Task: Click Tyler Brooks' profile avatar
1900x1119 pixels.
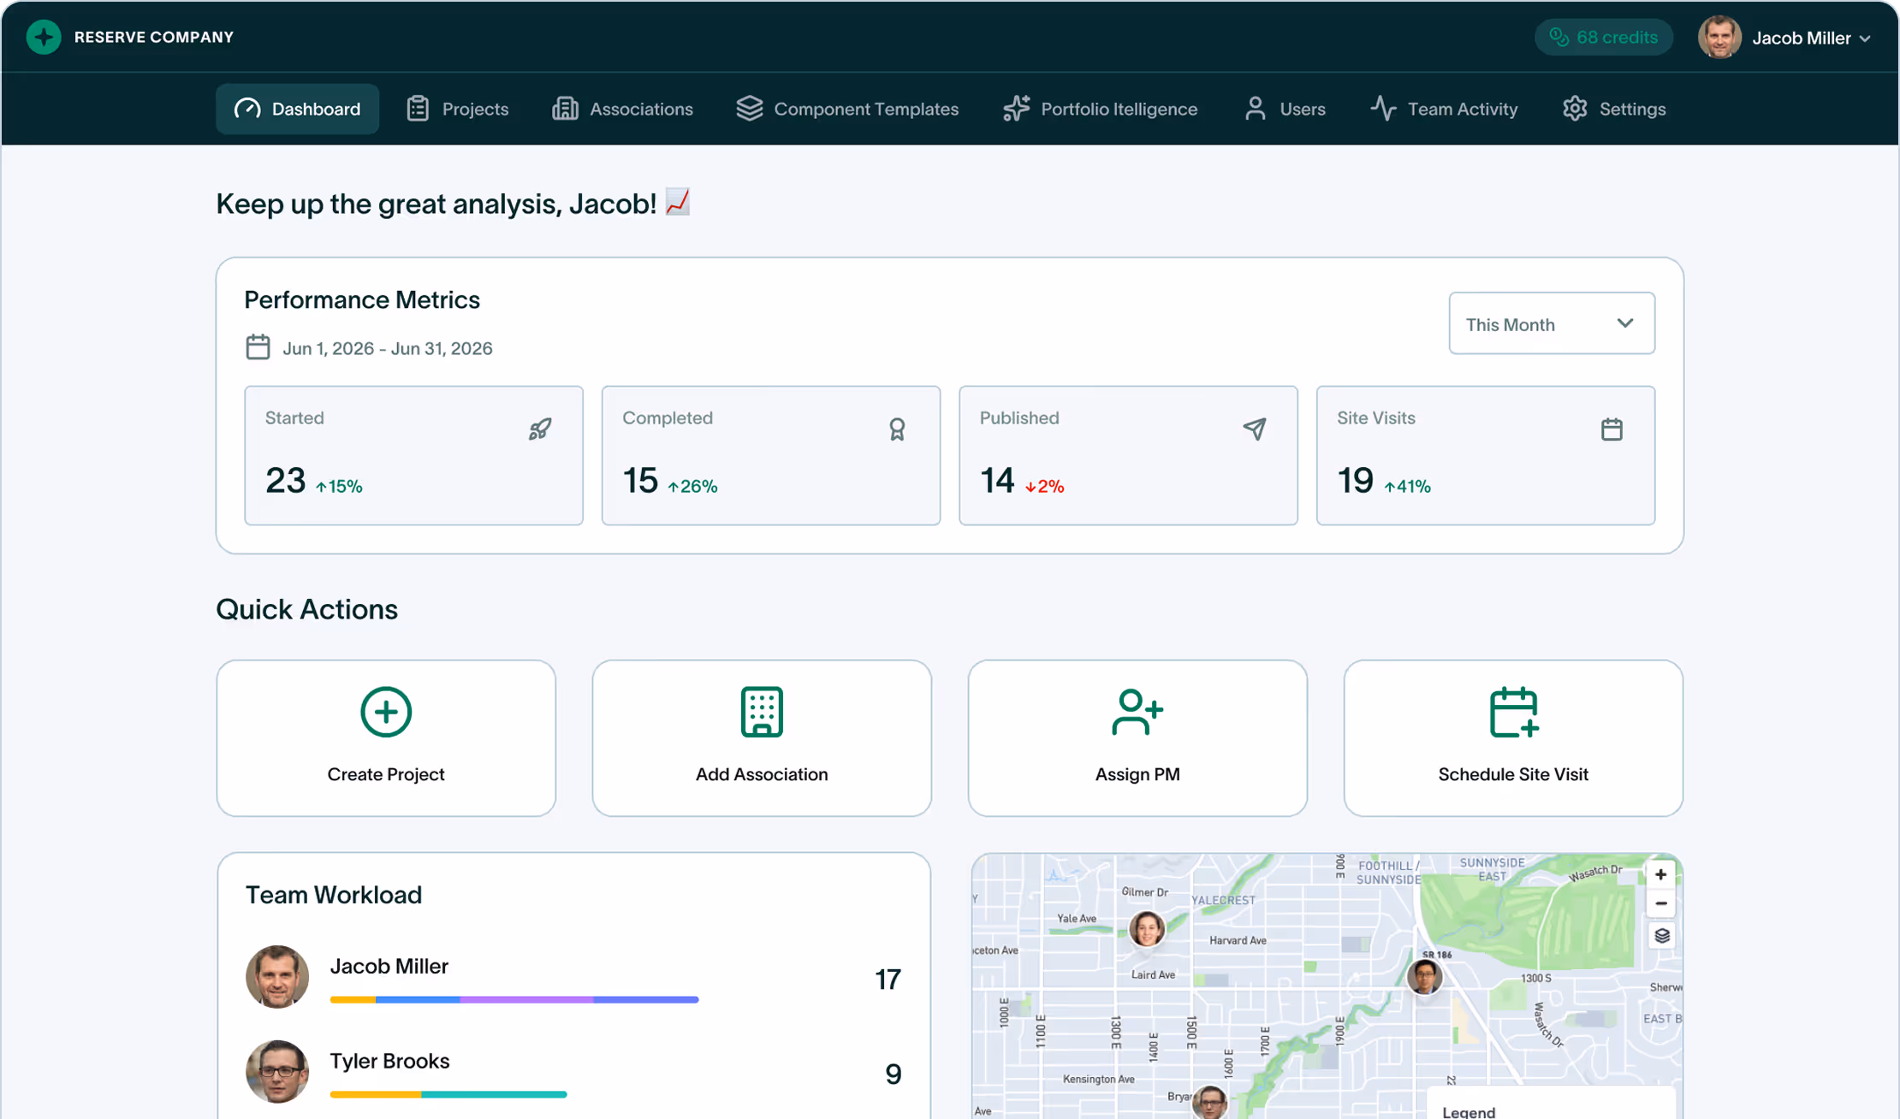Action: coord(276,1072)
